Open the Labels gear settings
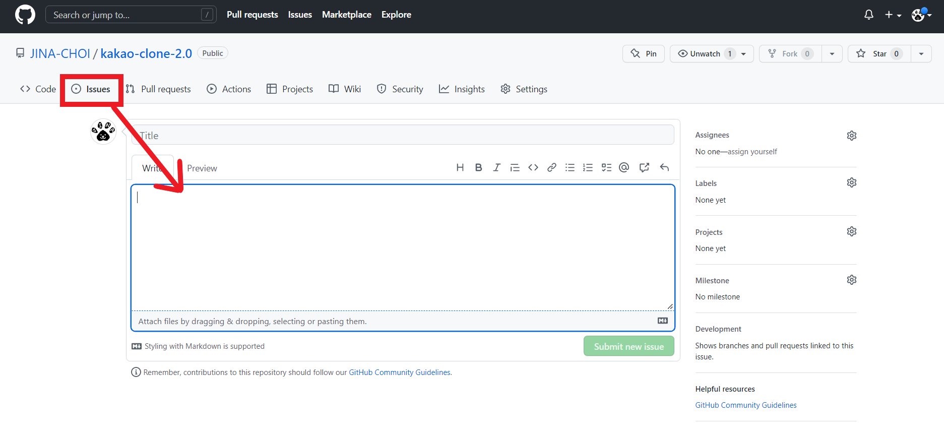Viewport: 944px width, 437px height. (x=852, y=182)
